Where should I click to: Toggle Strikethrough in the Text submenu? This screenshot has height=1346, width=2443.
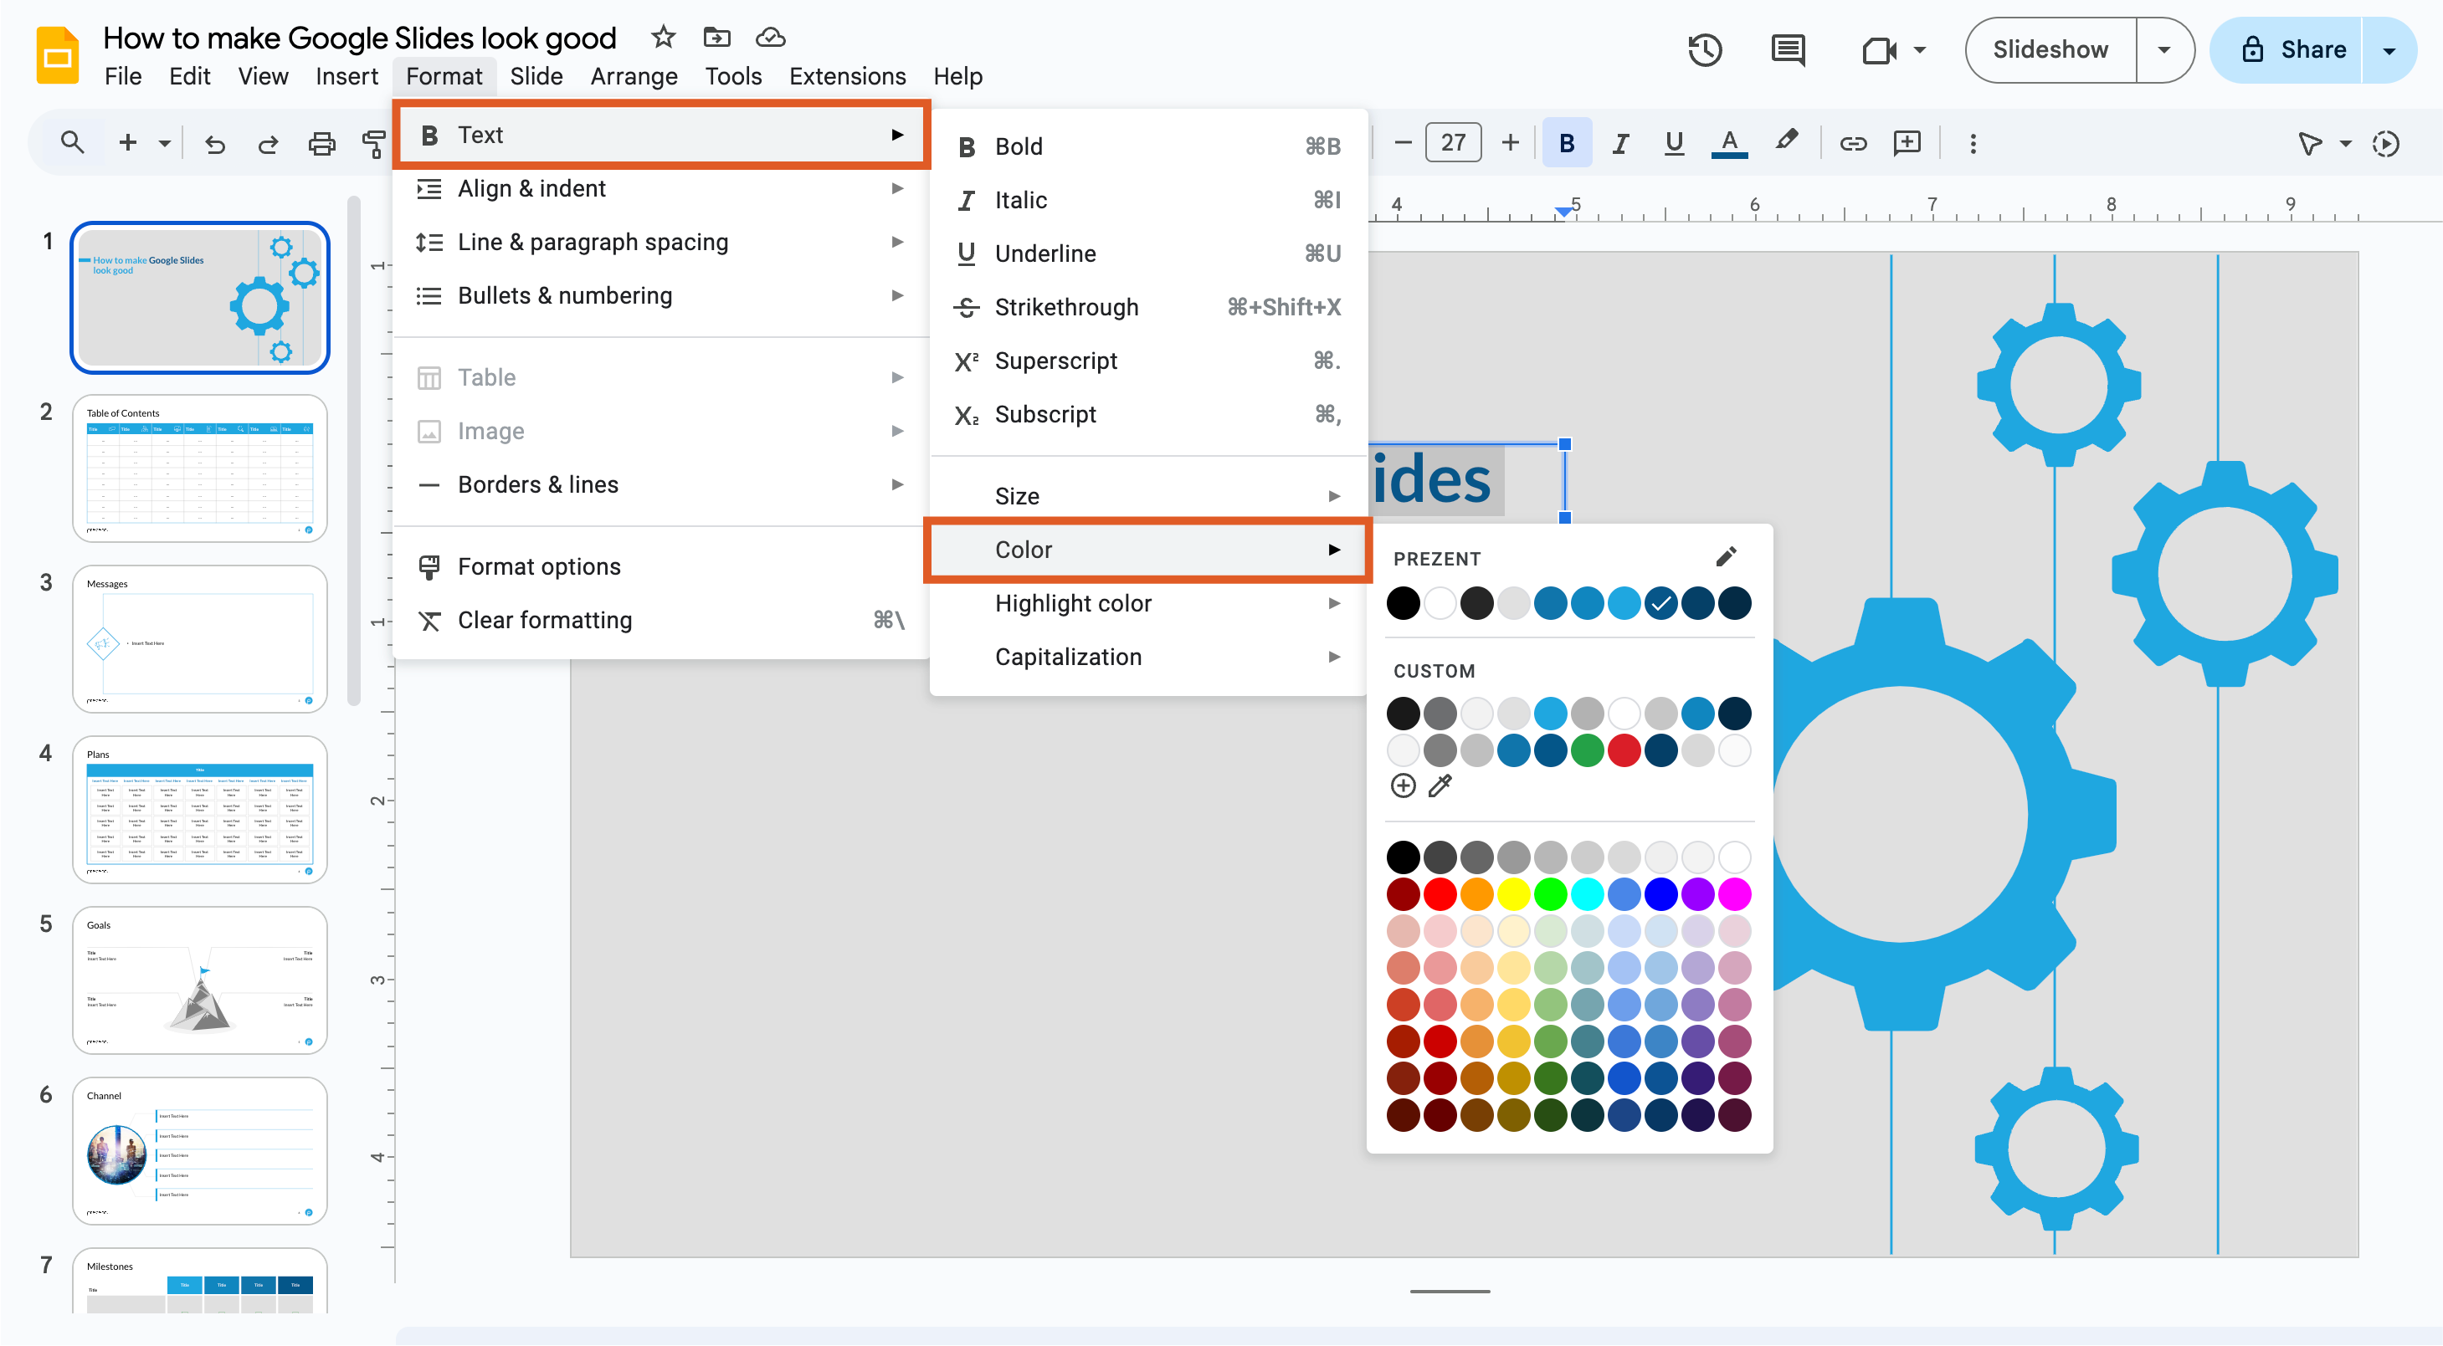point(1148,307)
